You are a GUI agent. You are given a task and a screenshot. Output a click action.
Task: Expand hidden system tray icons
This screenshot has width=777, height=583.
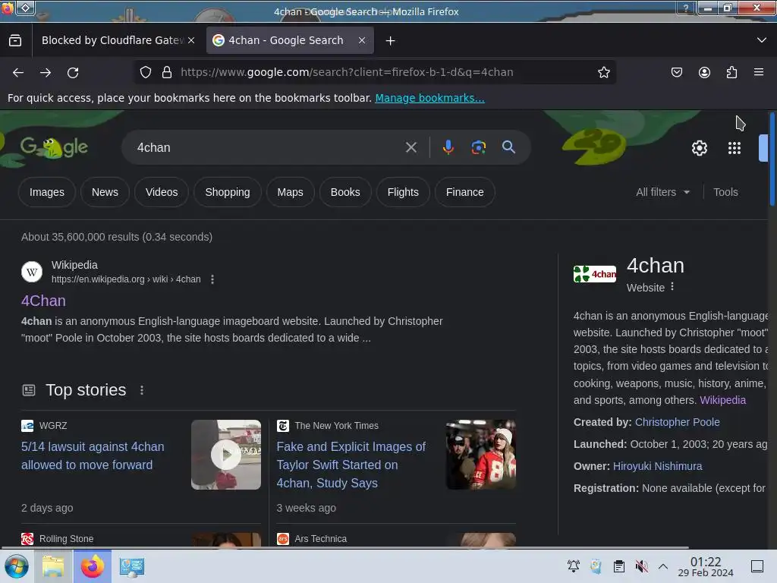[x=663, y=566]
